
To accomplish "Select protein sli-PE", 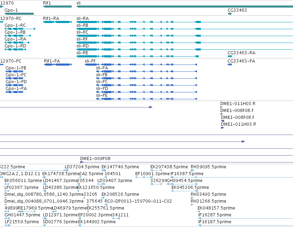I will pos(102,95).
